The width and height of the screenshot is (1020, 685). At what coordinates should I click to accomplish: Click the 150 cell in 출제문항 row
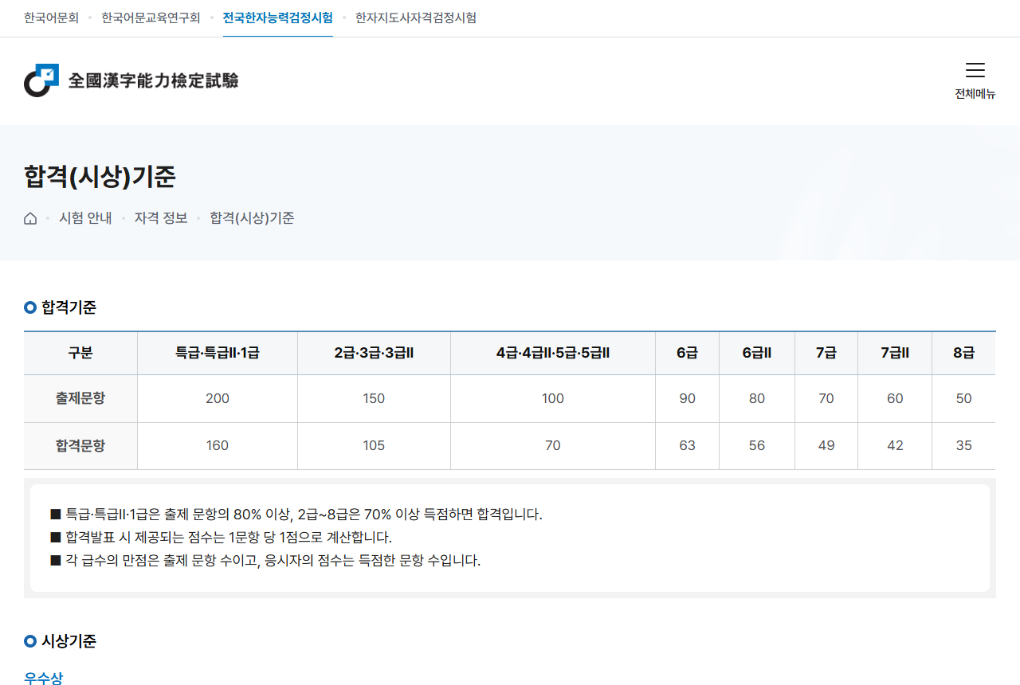pyautogui.click(x=374, y=399)
